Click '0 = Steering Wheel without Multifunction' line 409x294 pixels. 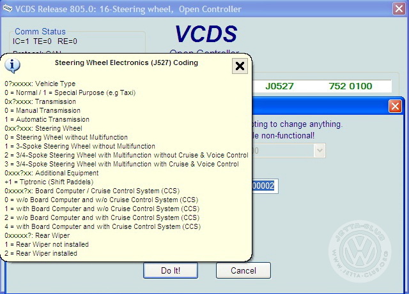point(66,137)
